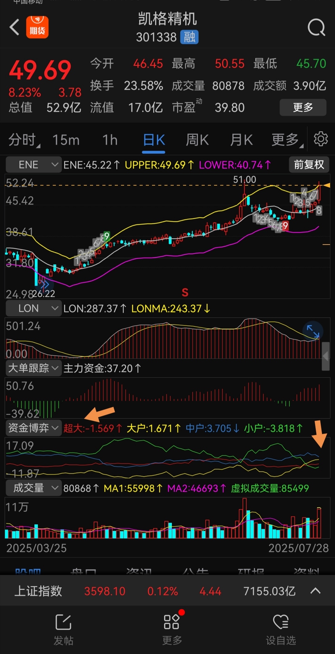Image resolution: width=335 pixels, height=654 pixels.
Task: Tap the 虚拟成交量:85499 label
Action: pos(270,488)
